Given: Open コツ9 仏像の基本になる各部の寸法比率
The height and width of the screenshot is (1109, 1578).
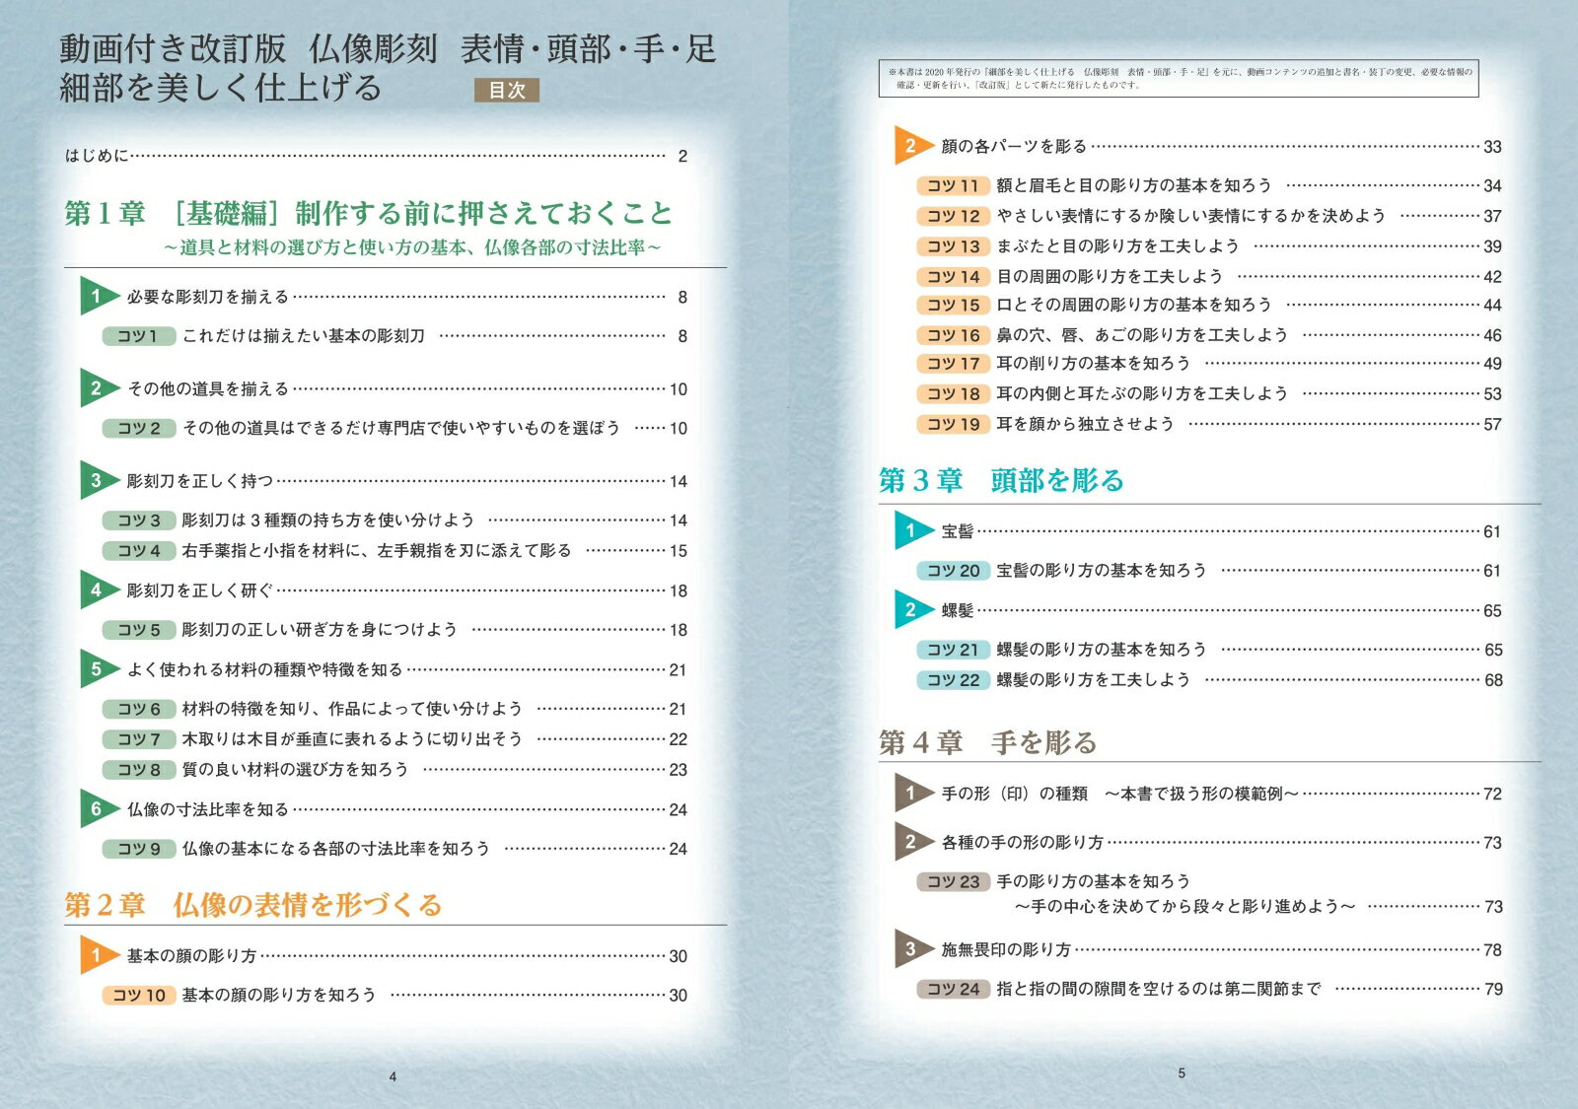Looking at the screenshot, I should [394, 848].
